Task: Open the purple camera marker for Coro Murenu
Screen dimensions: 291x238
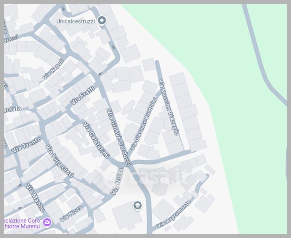Action: pyautogui.click(x=47, y=222)
